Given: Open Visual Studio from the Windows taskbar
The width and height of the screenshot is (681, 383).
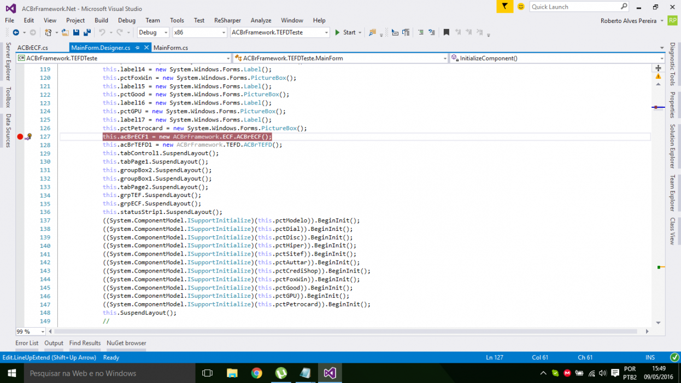Looking at the screenshot, I should tap(330, 373).
